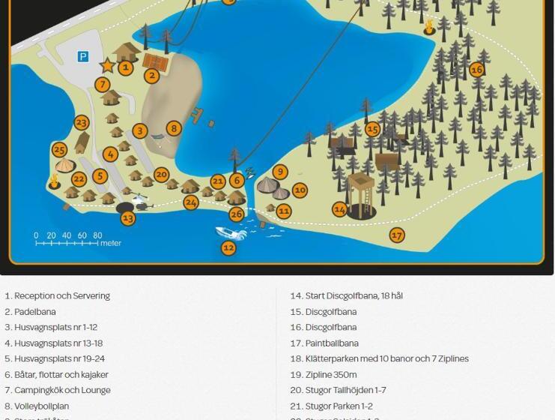Image resolution: width=555 pixels, height=420 pixels.
Task: Select the "Campingkök och Lounge" legend entry
Action: click(57, 390)
